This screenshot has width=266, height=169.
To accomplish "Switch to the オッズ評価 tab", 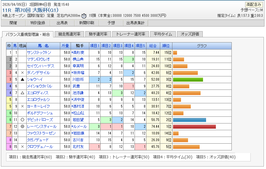I will tap(190, 34).
